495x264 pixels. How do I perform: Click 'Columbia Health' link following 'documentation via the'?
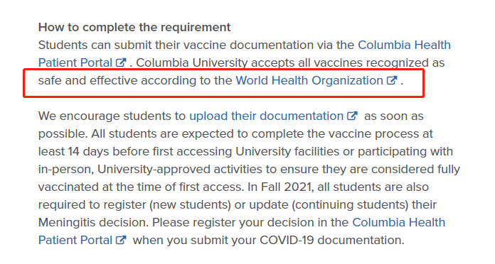tap(404, 45)
